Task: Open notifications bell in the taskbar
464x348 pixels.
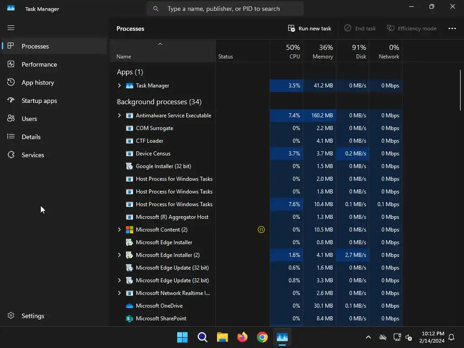Action: [451, 337]
